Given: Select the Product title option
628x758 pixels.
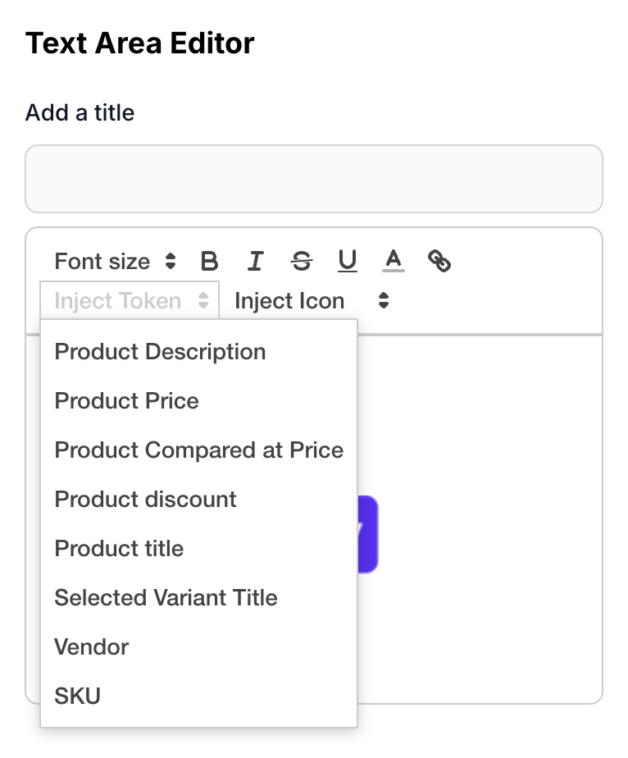Looking at the screenshot, I should coord(119,549).
